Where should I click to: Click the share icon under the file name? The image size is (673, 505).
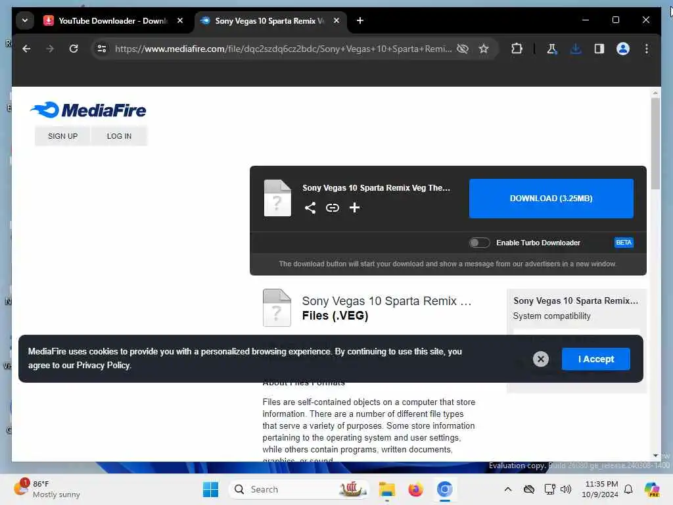click(x=310, y=208)
